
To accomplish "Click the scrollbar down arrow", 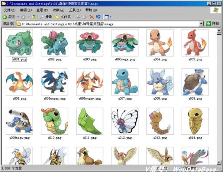I will [x=219, y=162].
